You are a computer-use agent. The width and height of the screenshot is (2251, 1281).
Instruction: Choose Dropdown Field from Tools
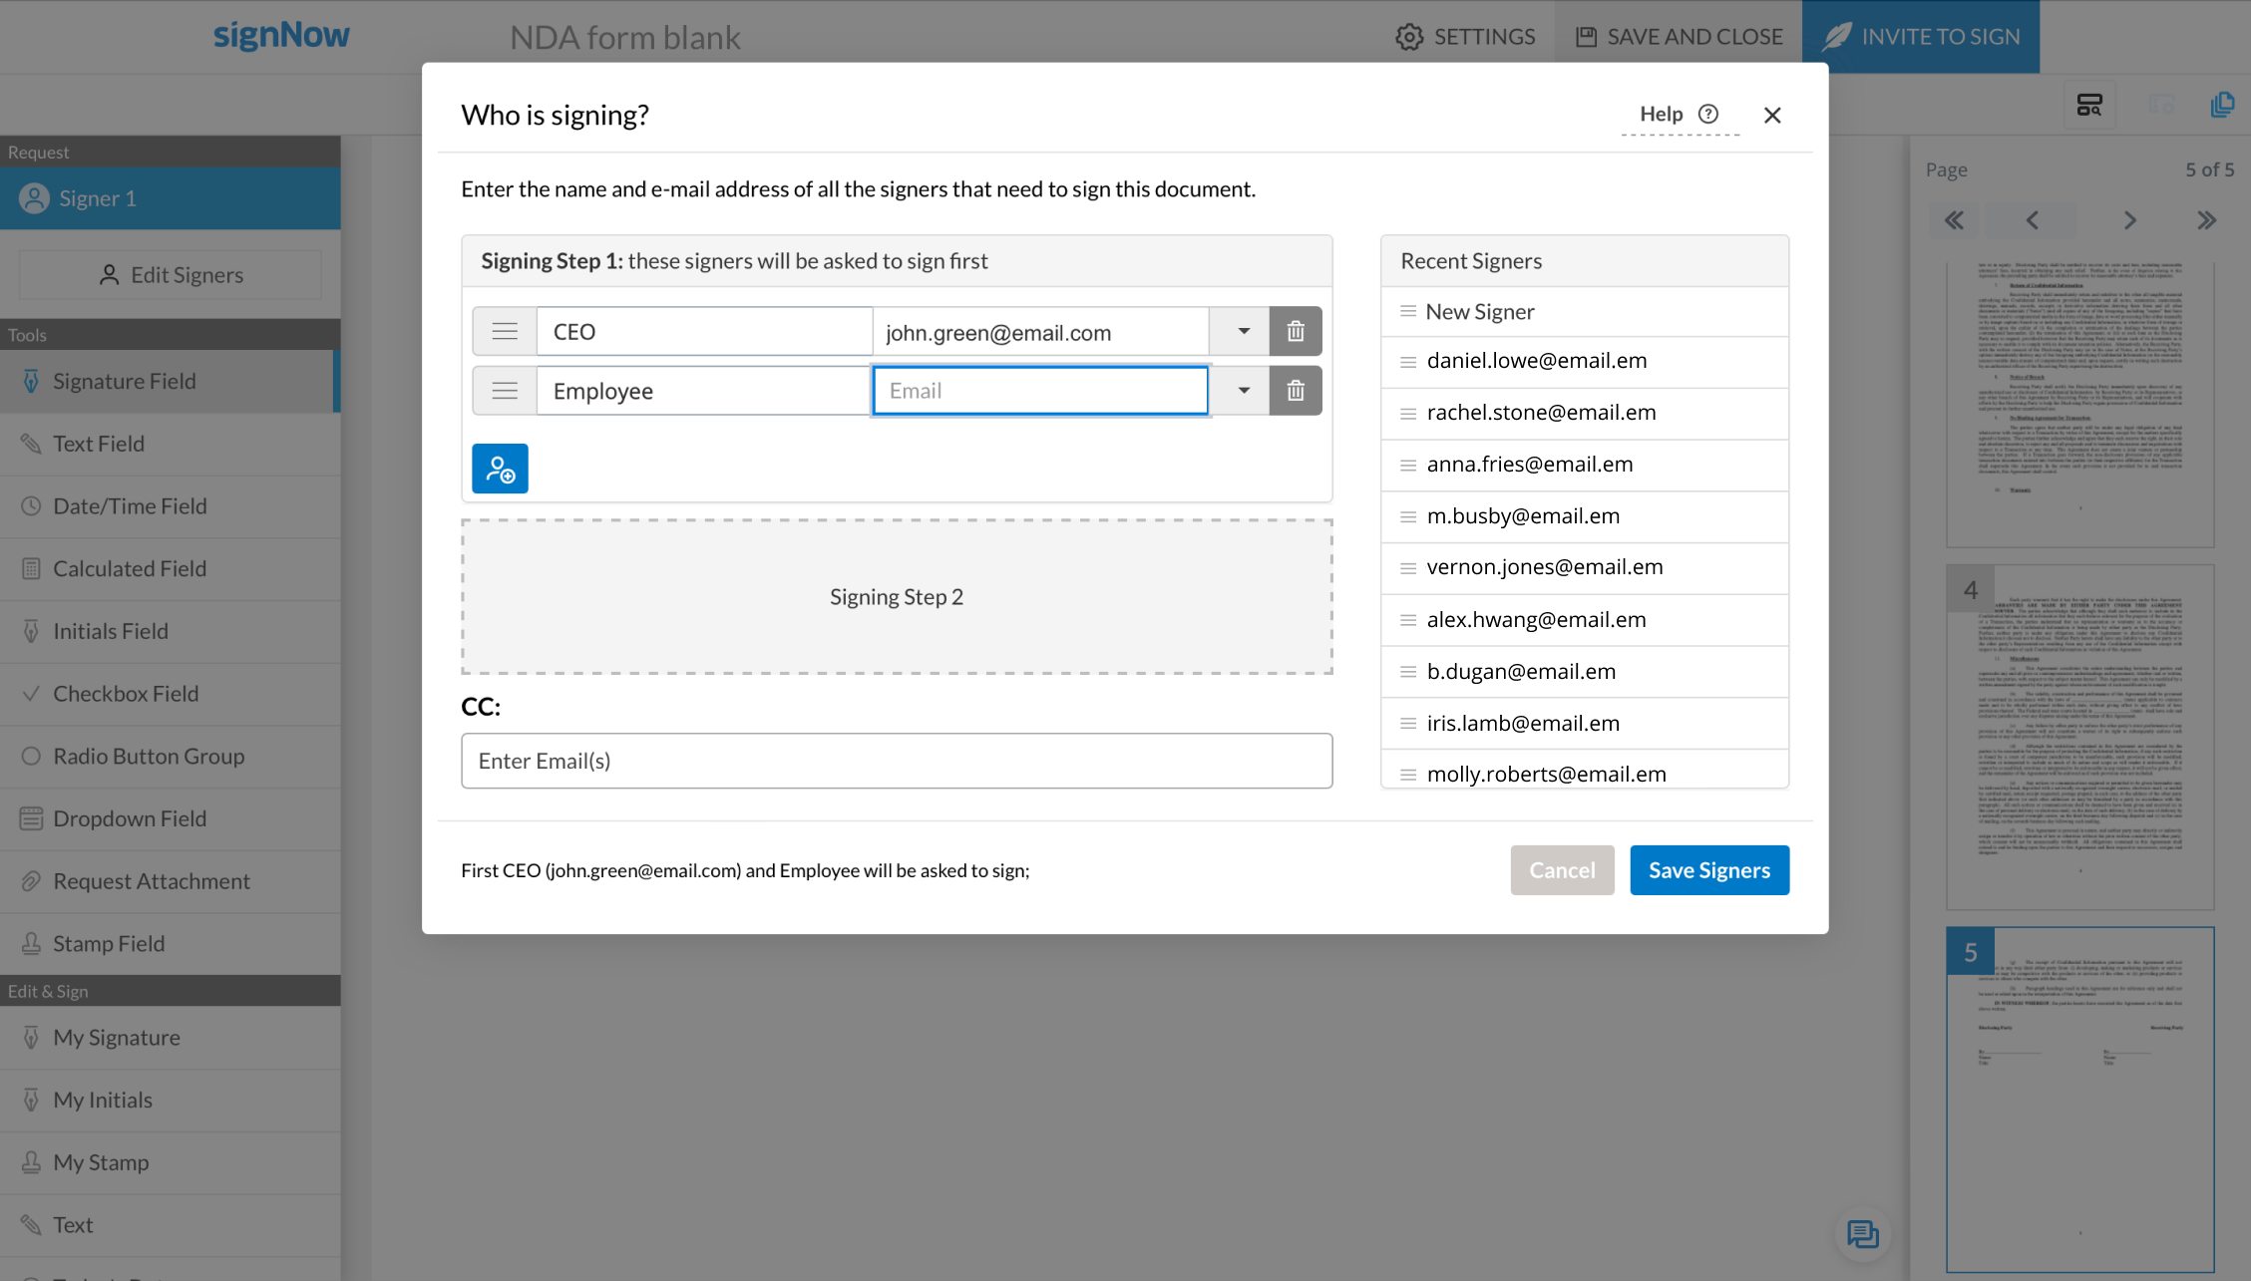click(x=130, y=818)
